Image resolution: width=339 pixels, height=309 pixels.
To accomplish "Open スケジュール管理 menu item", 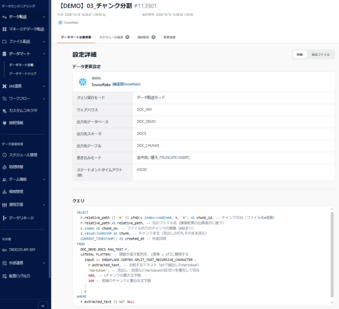I will point(23,155).
